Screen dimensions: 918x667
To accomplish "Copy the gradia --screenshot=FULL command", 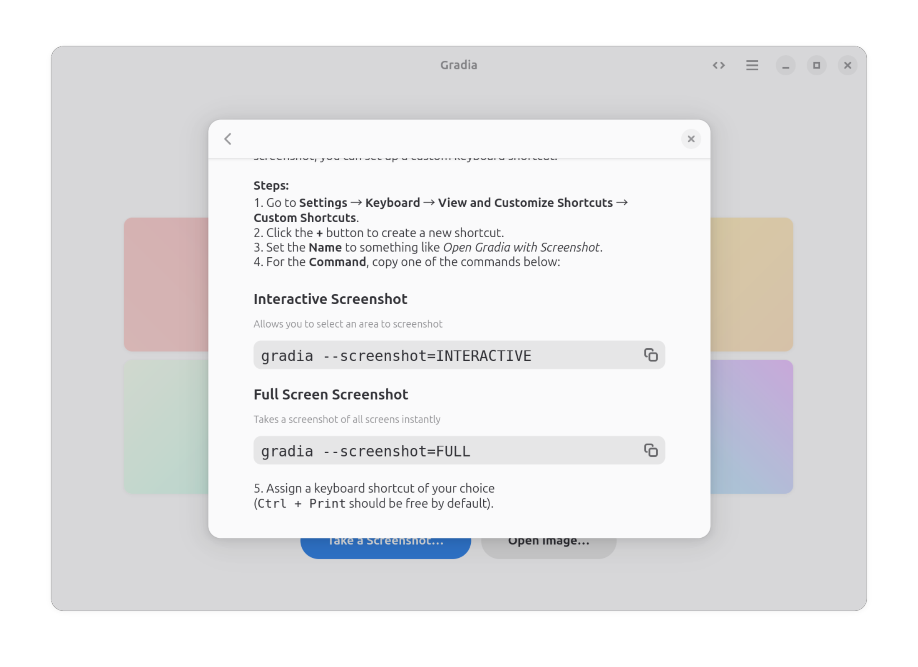I will coord(651,450).
